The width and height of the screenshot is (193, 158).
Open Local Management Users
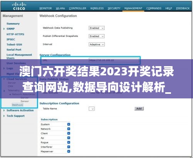tap(19, 56)
